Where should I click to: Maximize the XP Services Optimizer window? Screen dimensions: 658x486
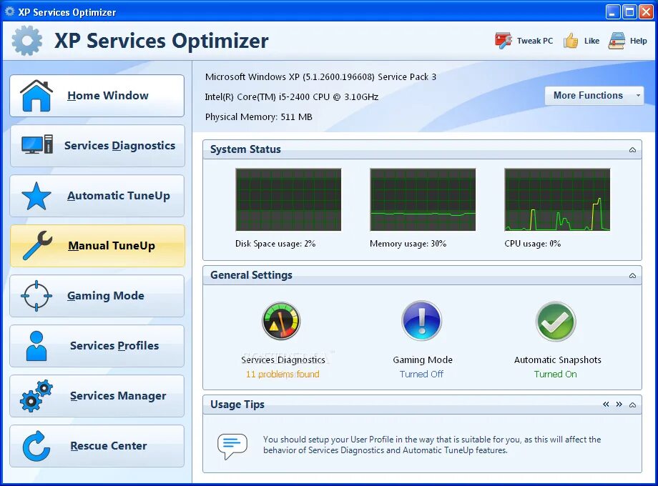629,11
